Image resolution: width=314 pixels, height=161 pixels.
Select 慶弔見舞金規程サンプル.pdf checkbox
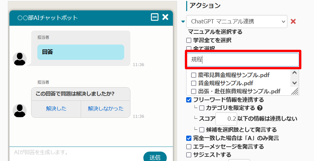pyautogui.click(x=194, y=75)
